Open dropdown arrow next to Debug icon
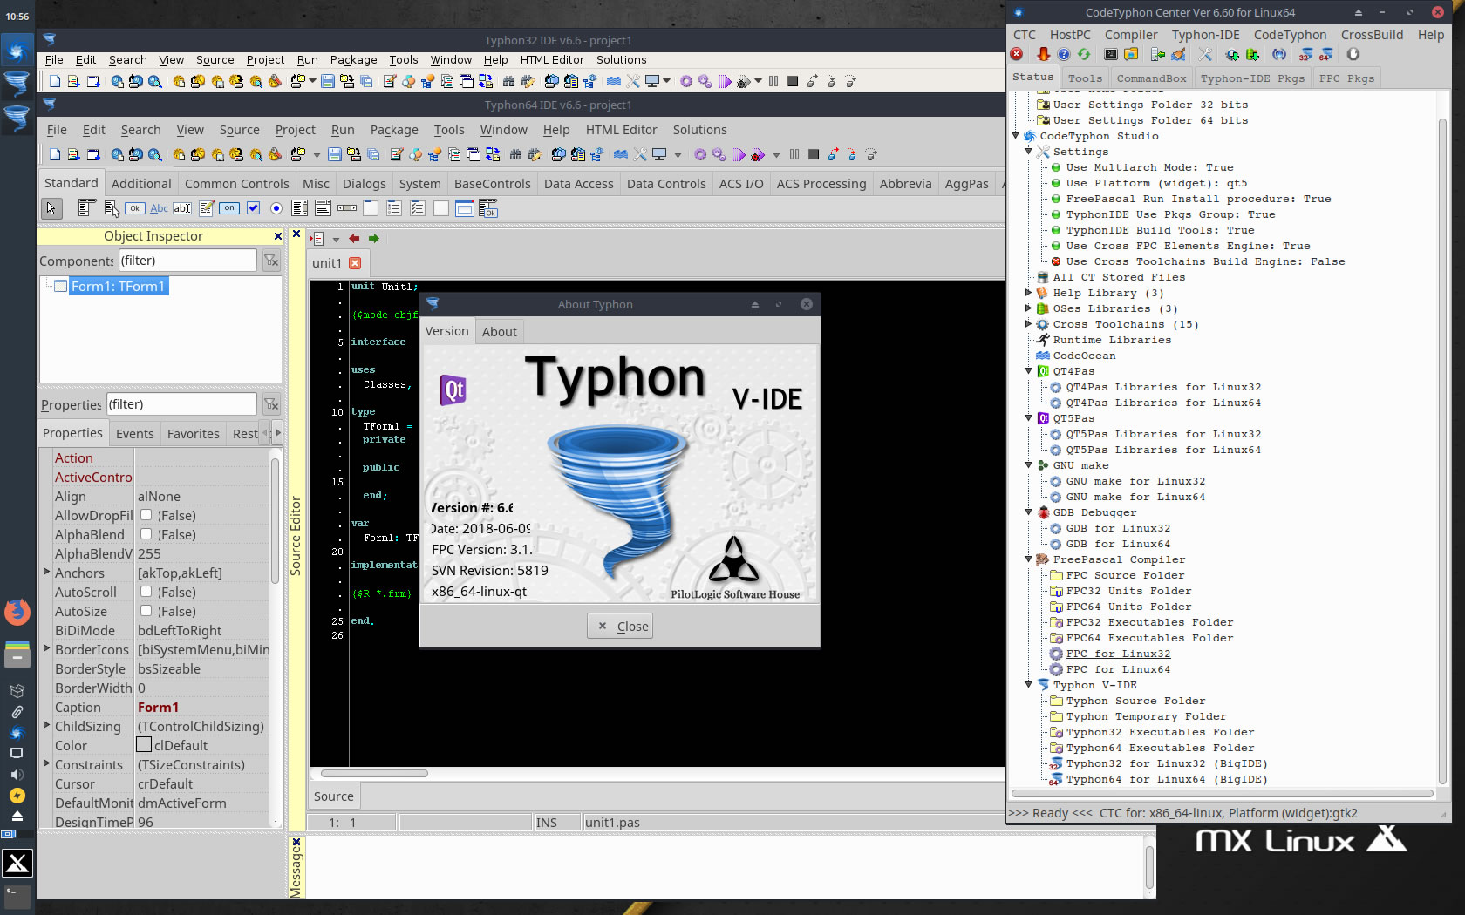Screen dimensions: 1465x915 pos(776,156)
